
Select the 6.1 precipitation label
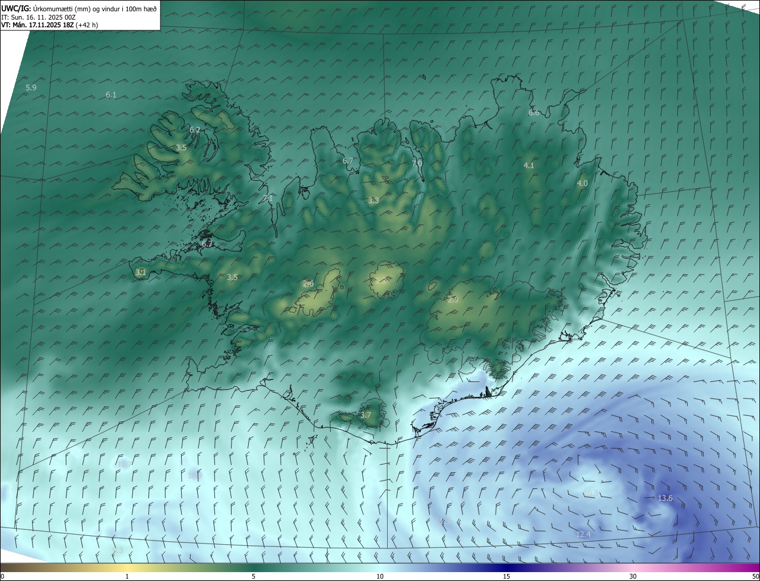[111, 94]
